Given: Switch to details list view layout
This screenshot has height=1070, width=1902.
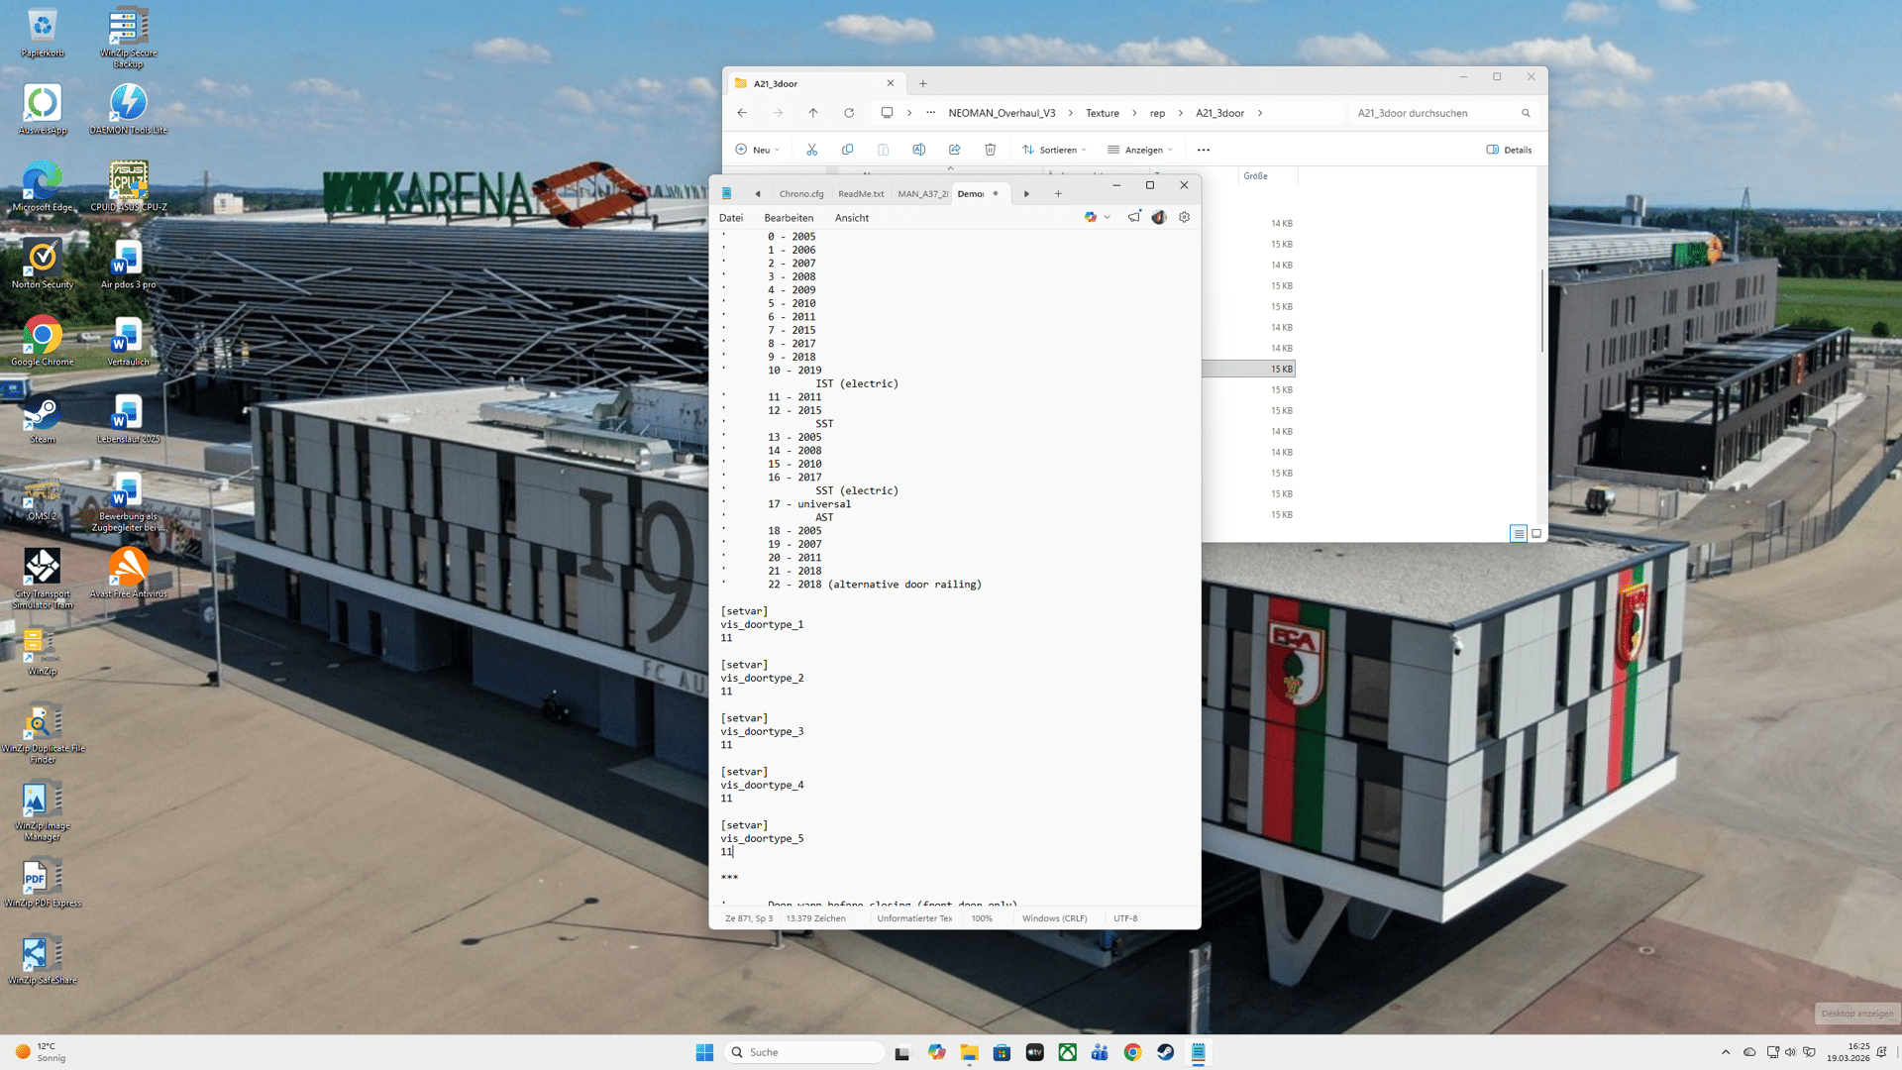Looking at the screenshot, I should pyautogui.click(x=1518, y=534).
